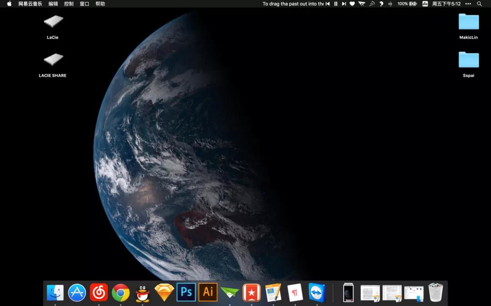This screenshot has width=491, height=306.
Task: Launch Google Chrome from the dock
Action: (x=120, y=292)
